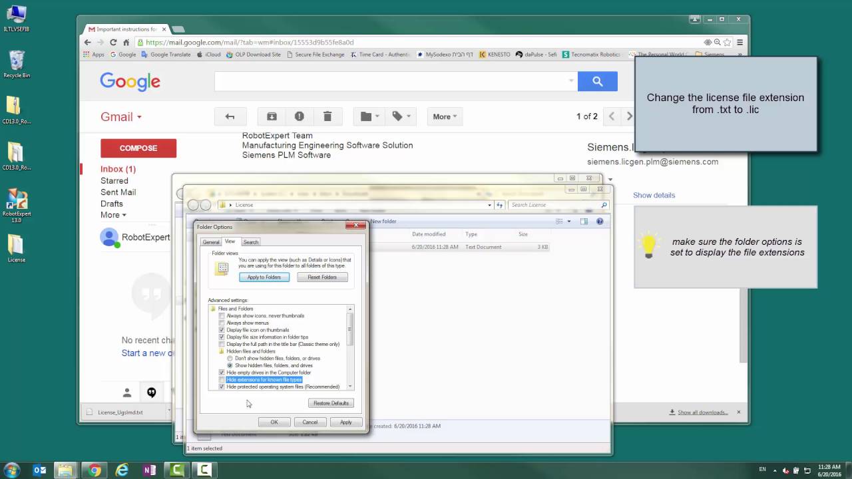Open the Gmail product dropdown

(121, 117)
